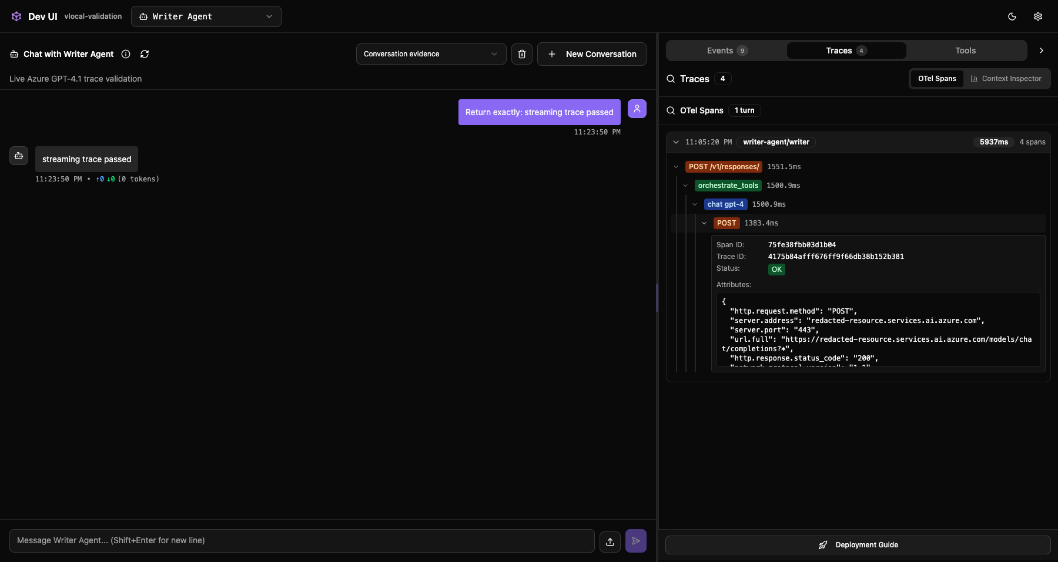
Task: Click the refresh icon beside Chat with Writer Agent
Action: point(145,54)
